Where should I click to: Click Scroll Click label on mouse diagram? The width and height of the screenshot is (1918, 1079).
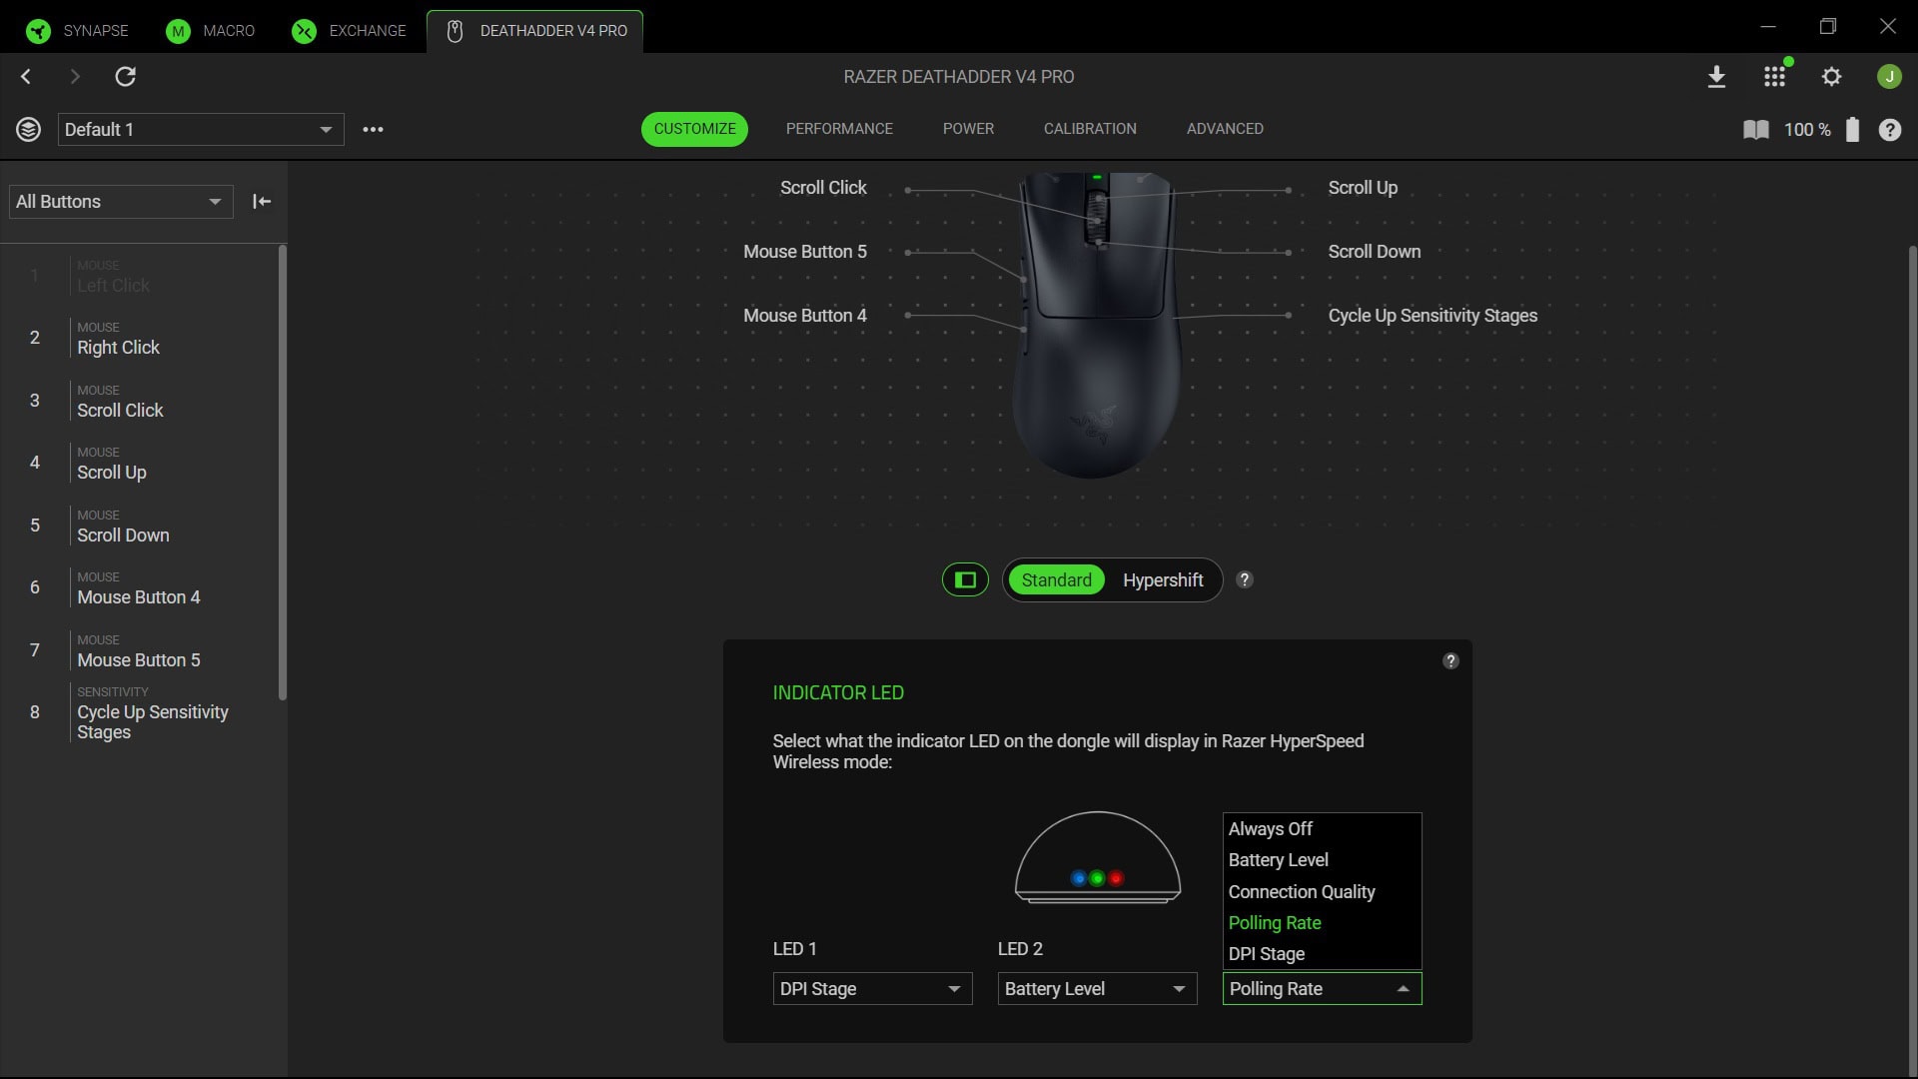pos(823,188)
